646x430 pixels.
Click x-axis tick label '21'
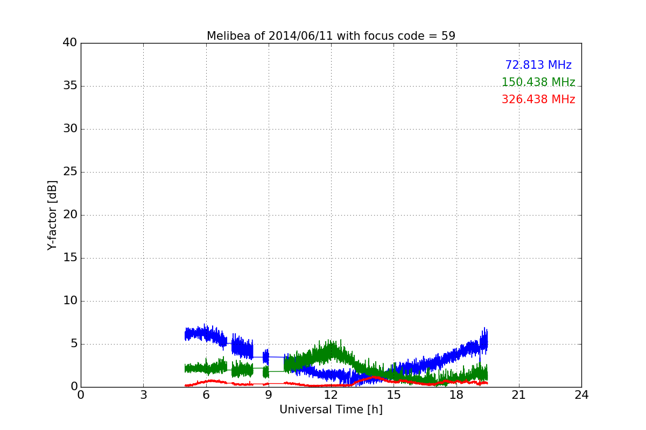tap(519, 395)
